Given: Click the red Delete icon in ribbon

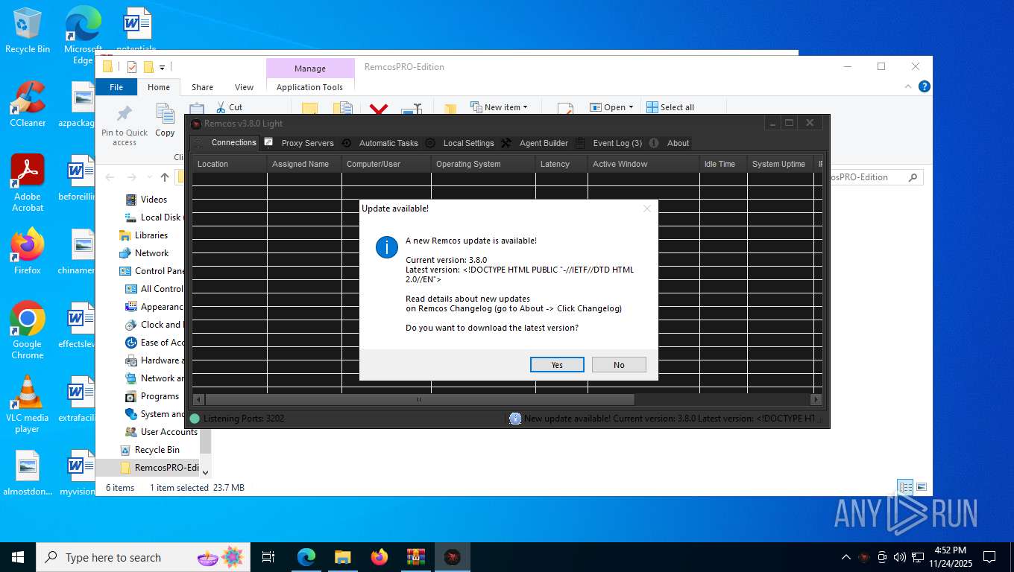Looking at the screenshot, I should pyautogui.click(x=379, y=110).
